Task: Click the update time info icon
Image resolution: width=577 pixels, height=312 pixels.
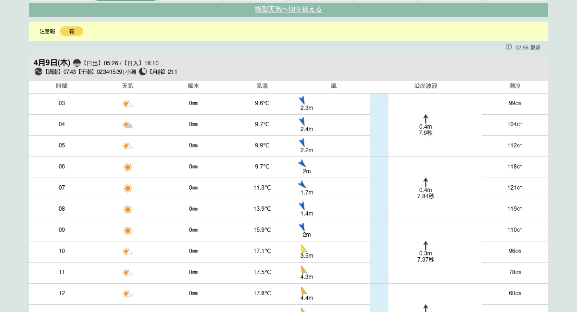Action: [x=509, y=47]
